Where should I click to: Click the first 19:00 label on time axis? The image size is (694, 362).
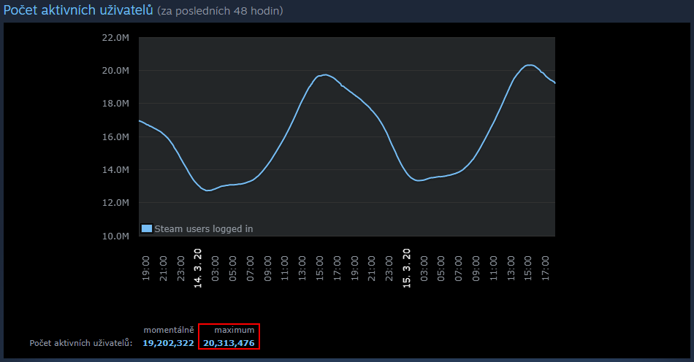pos(145,268)
